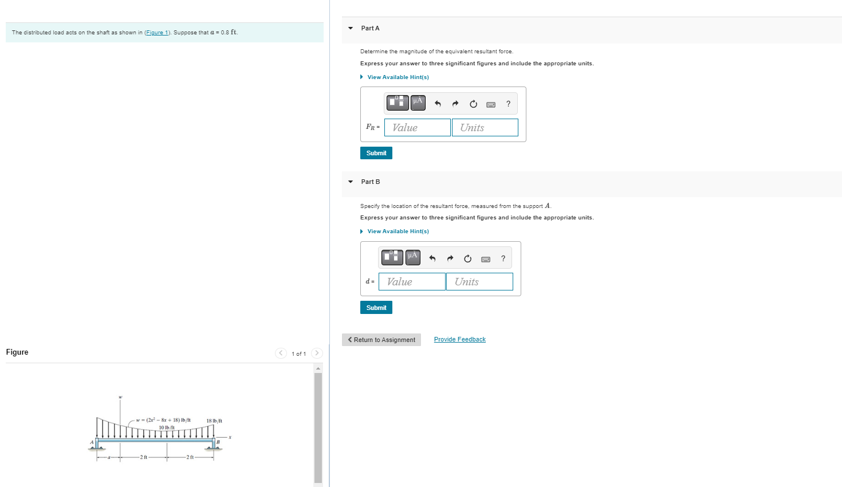
Task: Click Return to Assignment
Action: pyautogui.click(x=381, y=339)
